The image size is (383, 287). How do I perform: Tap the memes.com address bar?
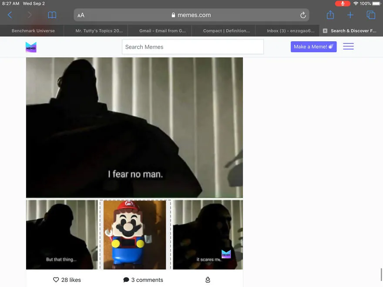pyautogui.click(x=191, y=15)
